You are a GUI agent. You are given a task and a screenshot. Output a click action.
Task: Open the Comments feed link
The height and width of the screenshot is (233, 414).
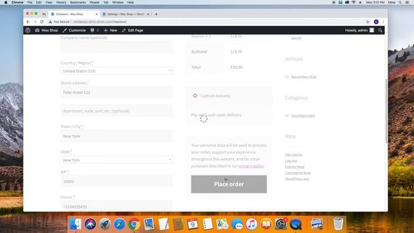pos(298,173)
